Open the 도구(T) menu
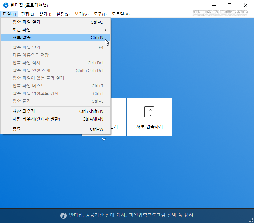The image size is (254, 223). click(100, 14)
